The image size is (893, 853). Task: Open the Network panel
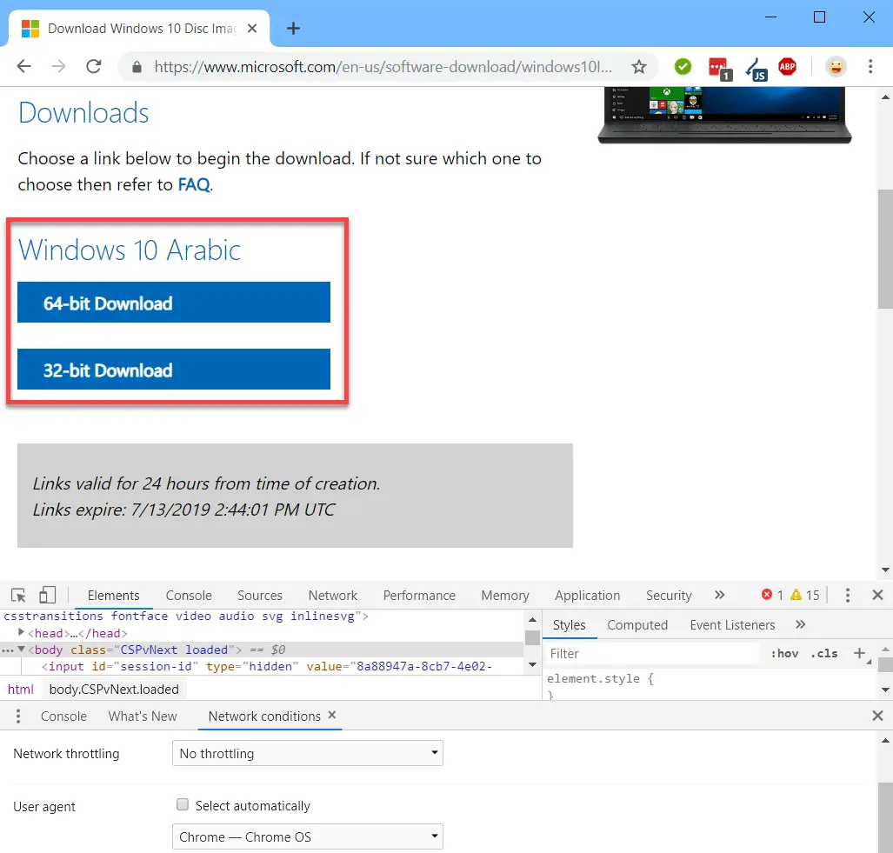click(333, 595)
